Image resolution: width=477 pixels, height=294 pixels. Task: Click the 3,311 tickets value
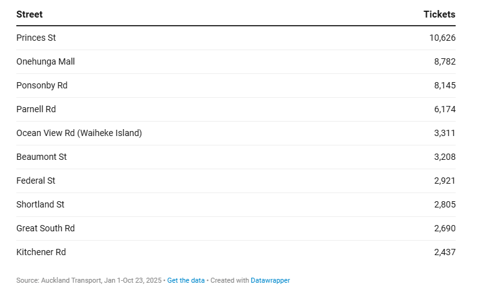444,133
